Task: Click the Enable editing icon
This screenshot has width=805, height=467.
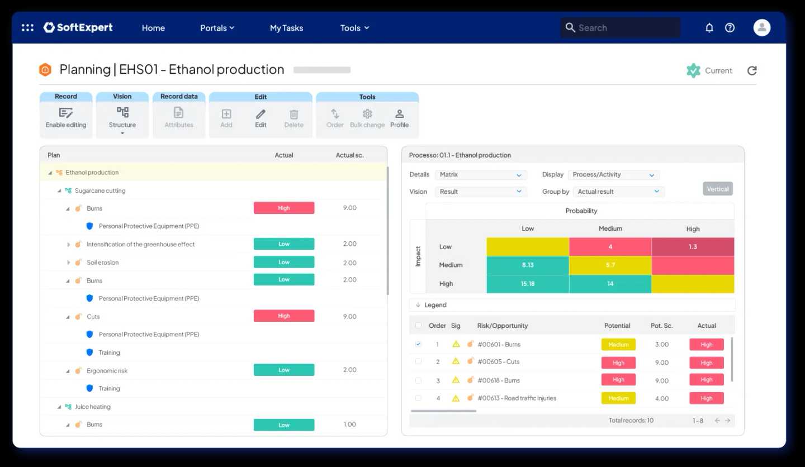Action: click(66, 113)
